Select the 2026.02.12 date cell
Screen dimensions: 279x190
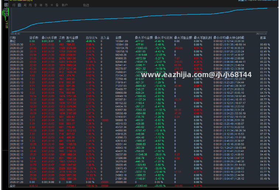pyautogui.click(x=16, y=155)
